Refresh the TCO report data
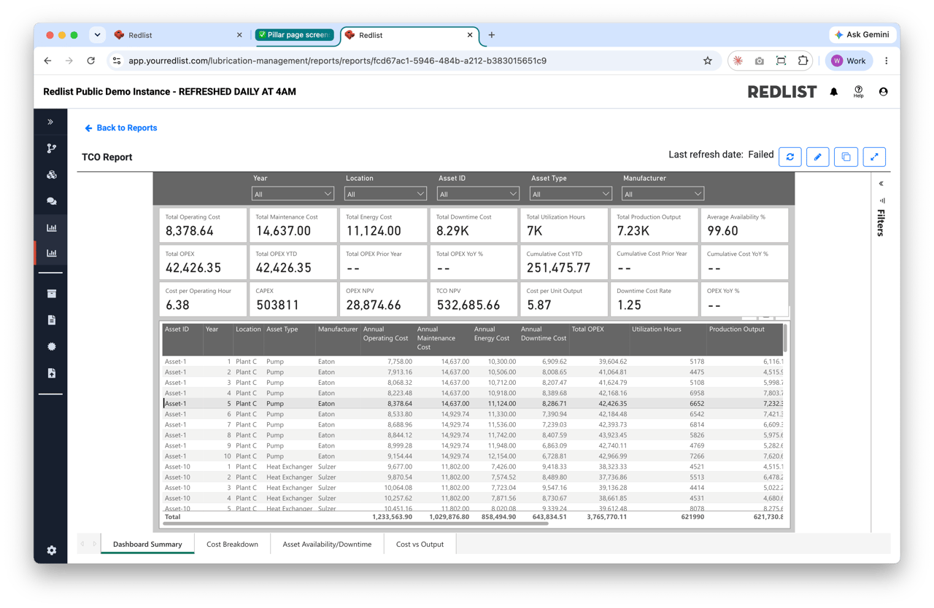 (790, 157)
